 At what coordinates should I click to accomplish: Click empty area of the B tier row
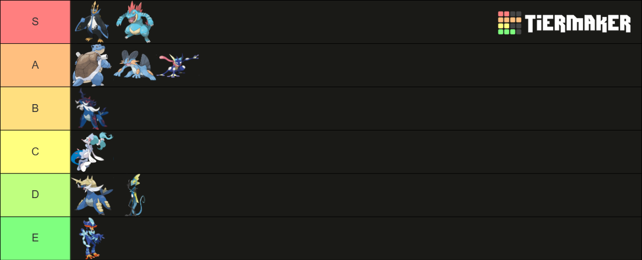click(368, 109)
